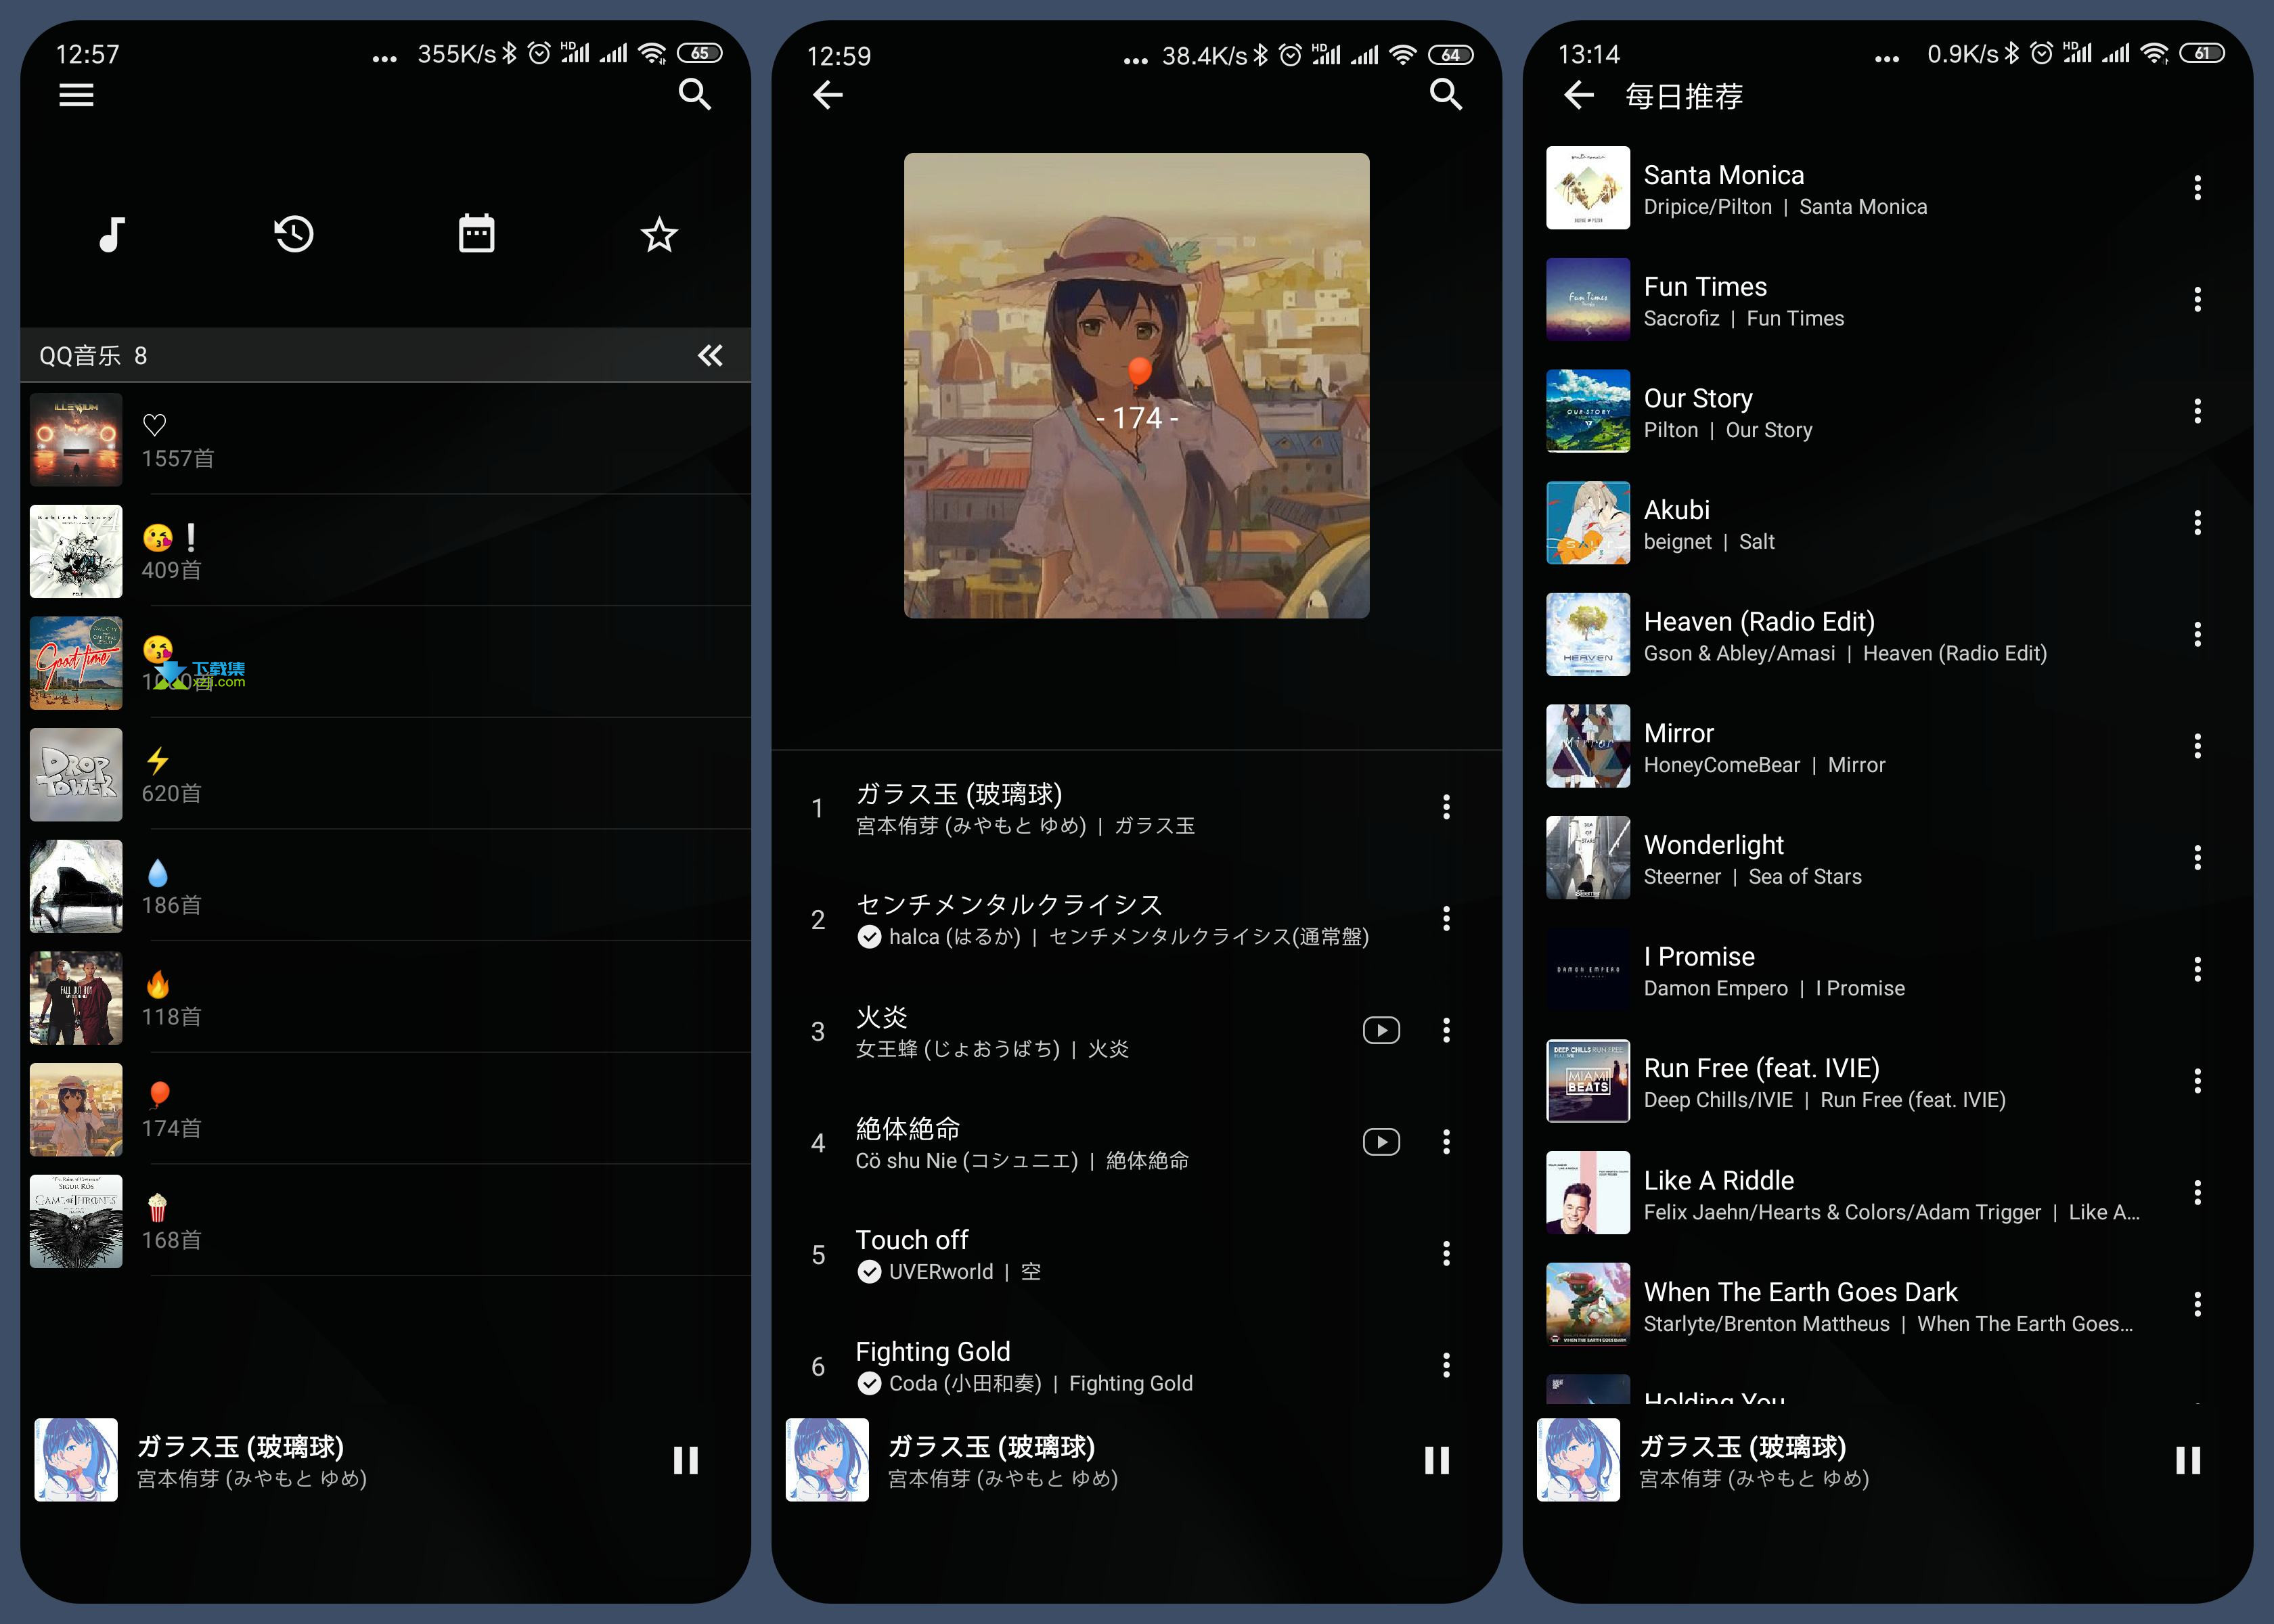Go back from the 每日推荐 screen

(1578, 95)
